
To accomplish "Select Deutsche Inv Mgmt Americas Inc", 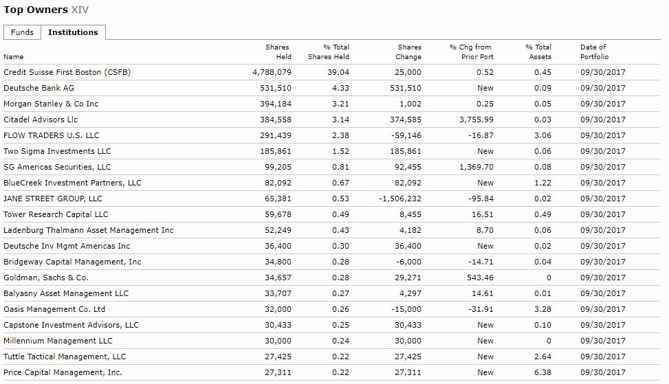I will pos(67,246).
